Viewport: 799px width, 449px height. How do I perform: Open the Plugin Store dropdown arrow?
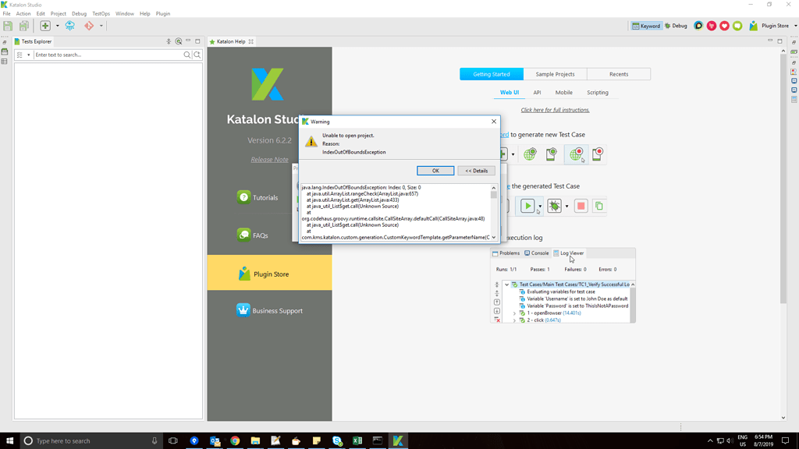point(795,26)
